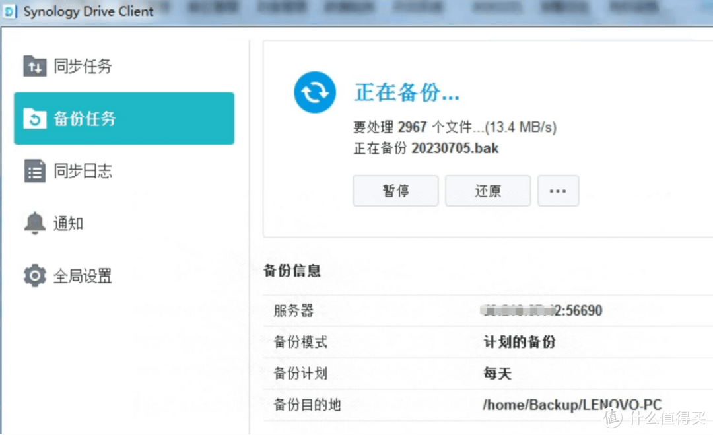
Task: Click the 正在备份 status heading link
Action: point(407,92)
